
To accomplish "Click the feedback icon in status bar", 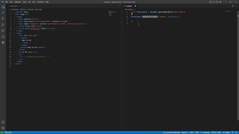I will (233, 133).
